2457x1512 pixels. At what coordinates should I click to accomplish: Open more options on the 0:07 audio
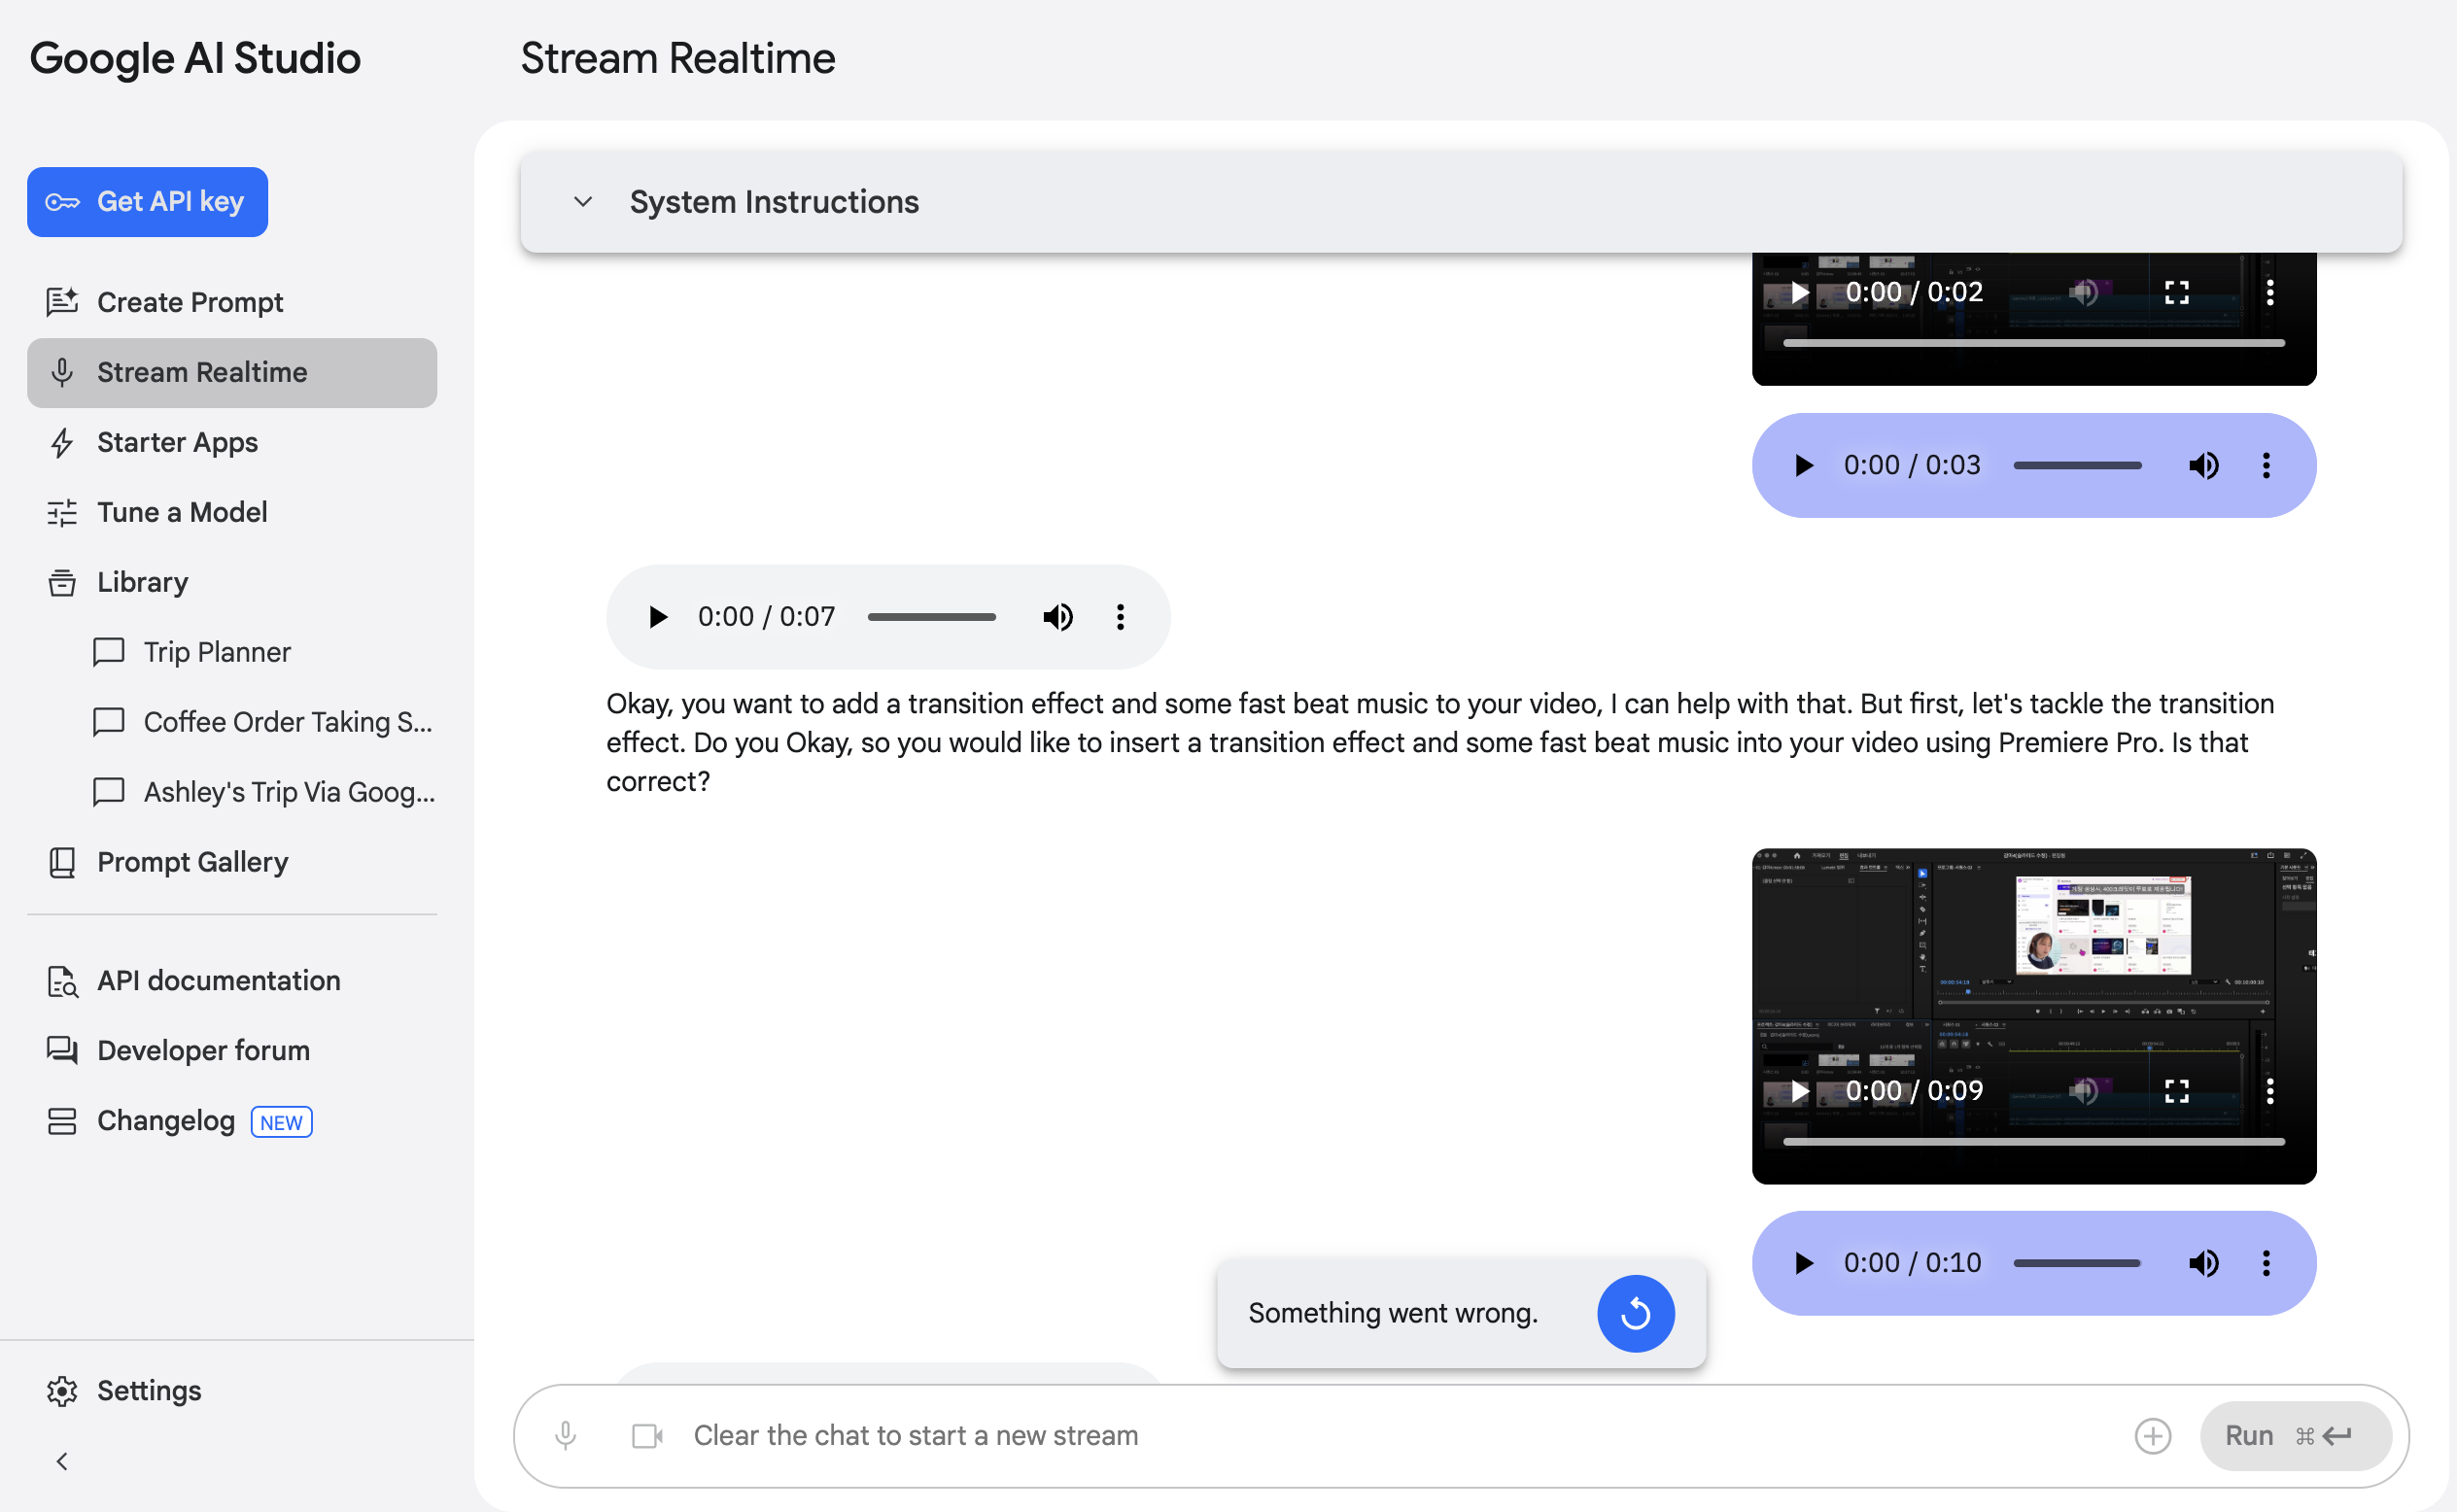click(x=1120, y=616)
